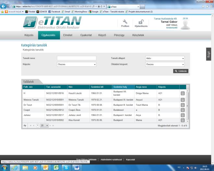This screenshot has height=171, width=214.
Task: Open the Profilom wrench icon
Action: tap(125, 22)
